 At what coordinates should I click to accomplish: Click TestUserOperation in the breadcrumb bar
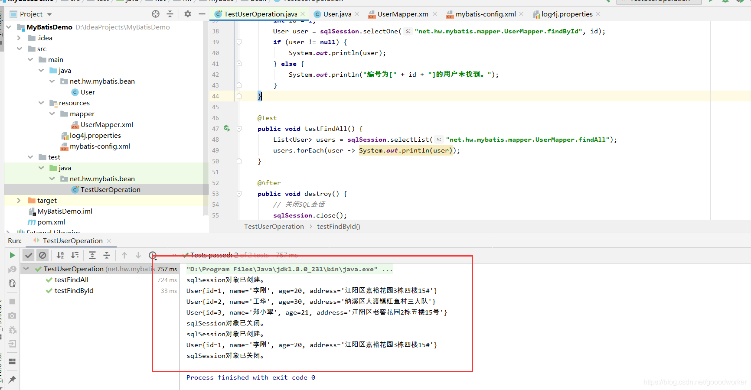coord(274,226)
